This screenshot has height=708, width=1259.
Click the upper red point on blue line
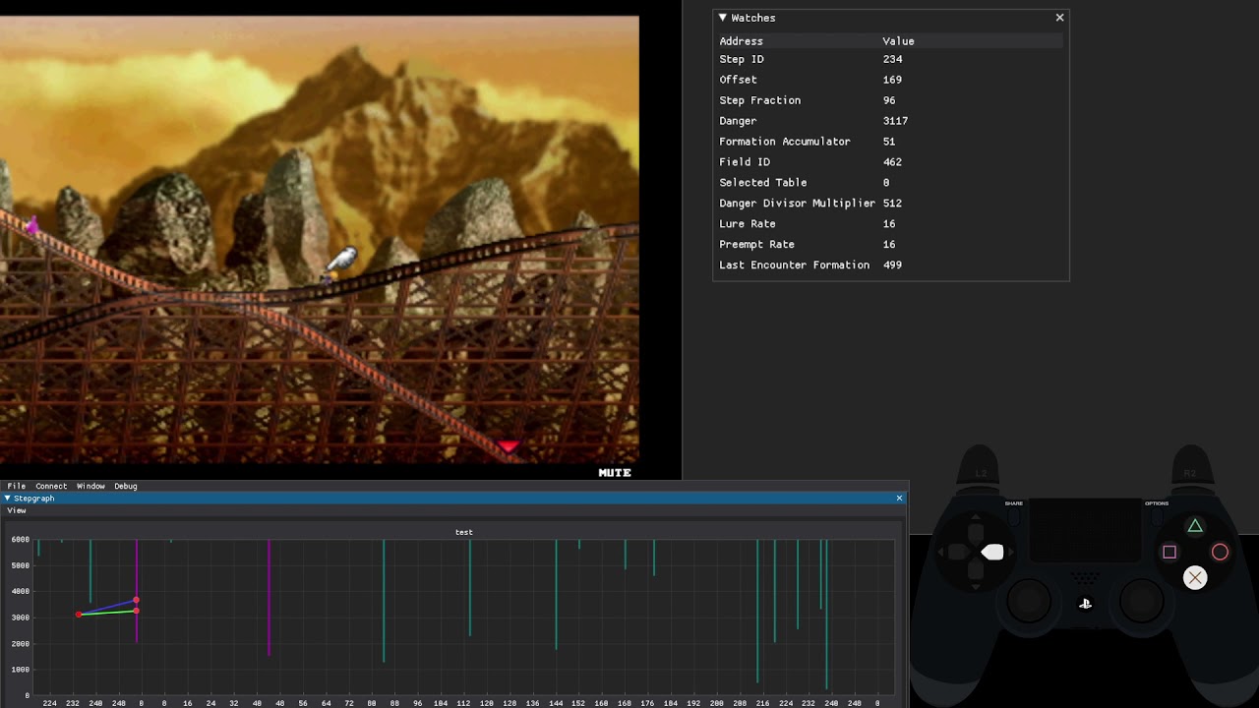(136, 600)
